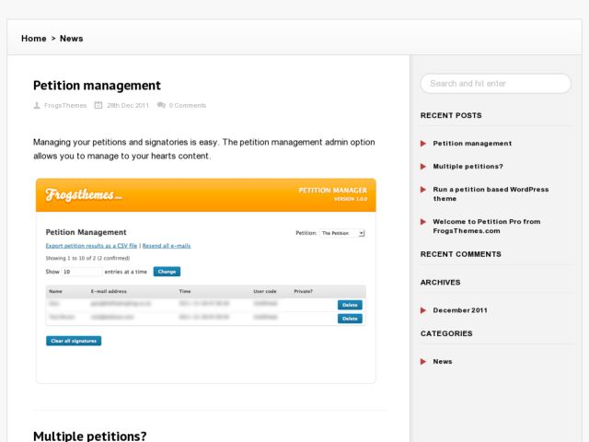
Task: Click the Clear all signatures button
Action: pyautogui.click(x=74, y=341)
